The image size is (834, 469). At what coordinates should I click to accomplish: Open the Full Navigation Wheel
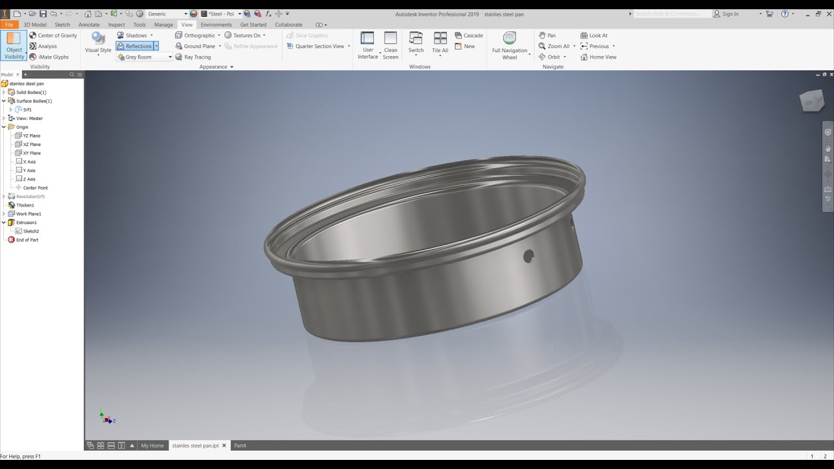[510, 46]
